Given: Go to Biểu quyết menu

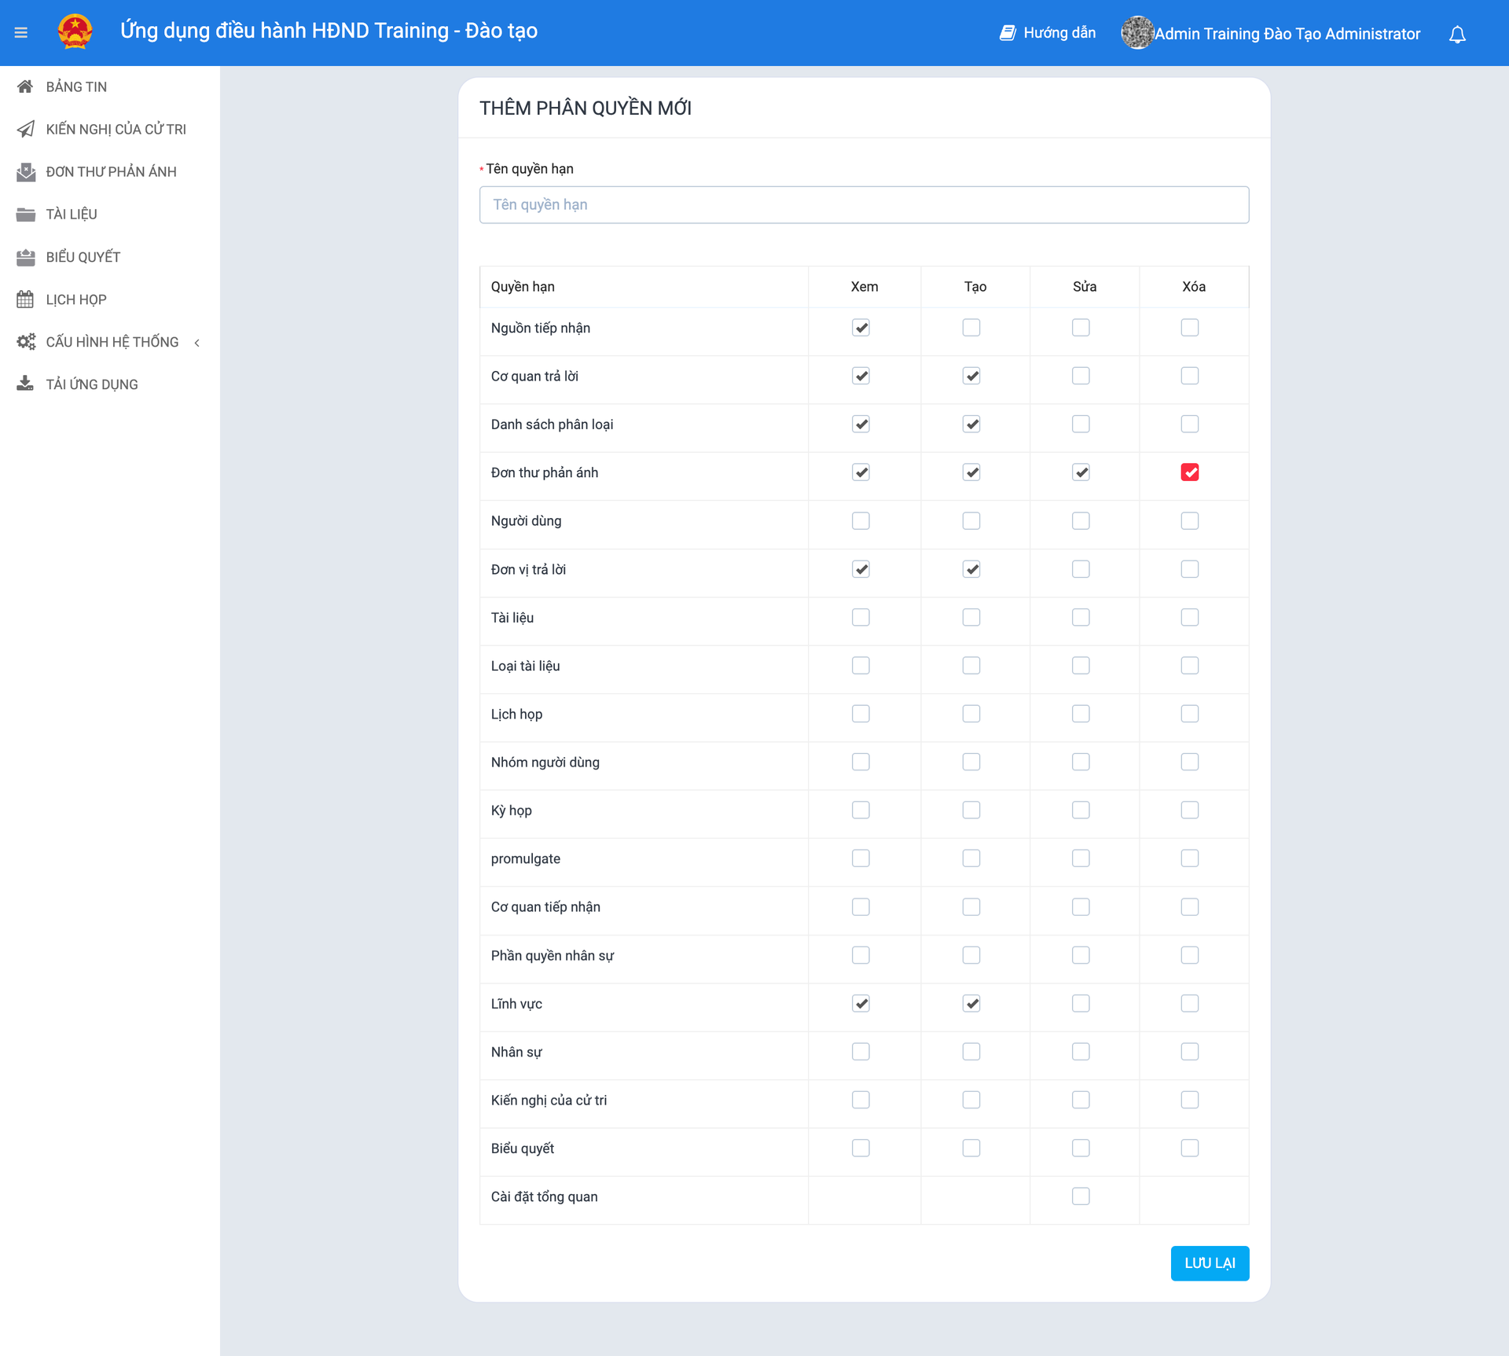Looking at the screenshot, I should pos(83,257).
